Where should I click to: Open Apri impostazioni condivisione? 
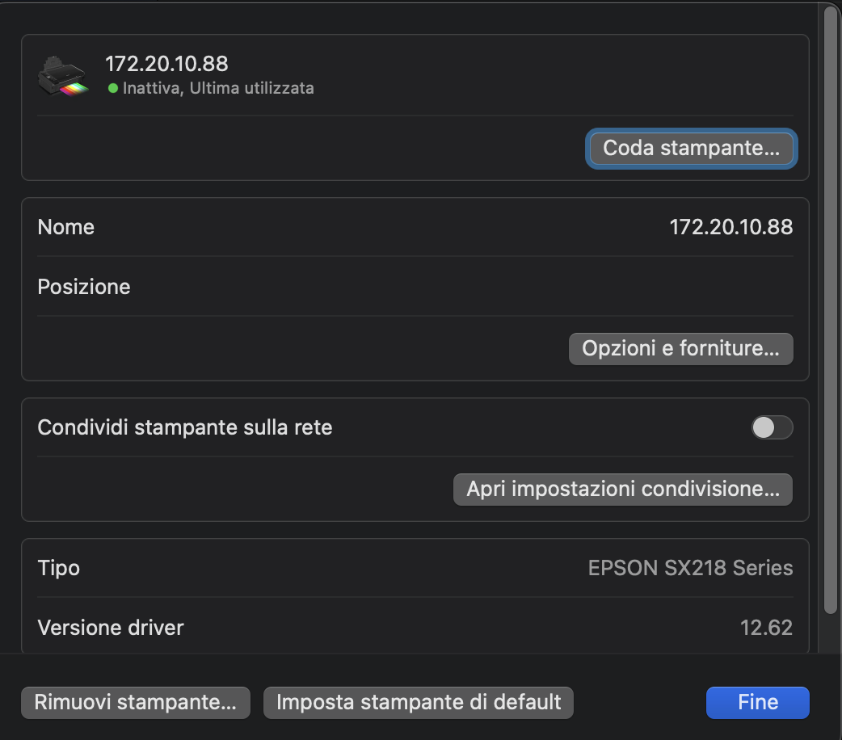pyautogui.click(x=623, y=490)
